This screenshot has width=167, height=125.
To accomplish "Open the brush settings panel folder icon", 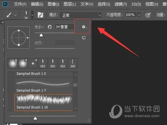I will click(x=41, y=15).
